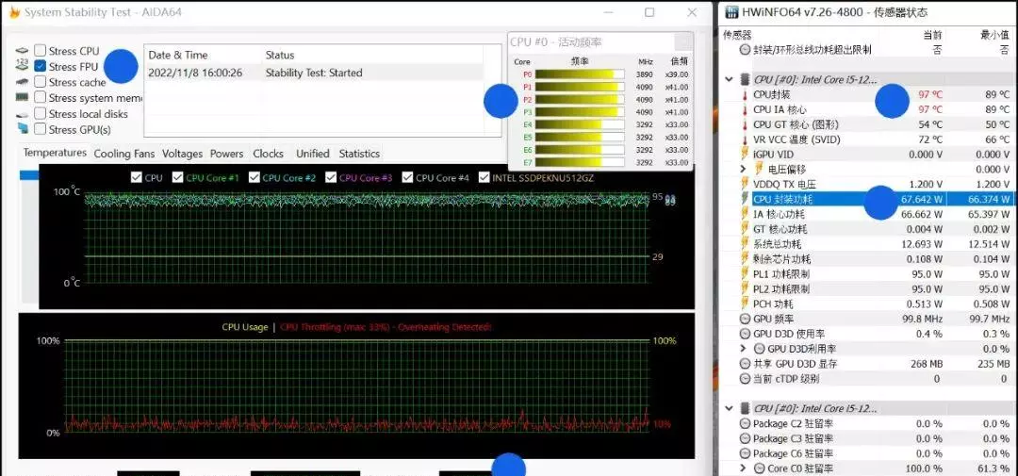
Task: Click the monitor icon beside Stress GPU(s)
Action: tap(23, 128)
